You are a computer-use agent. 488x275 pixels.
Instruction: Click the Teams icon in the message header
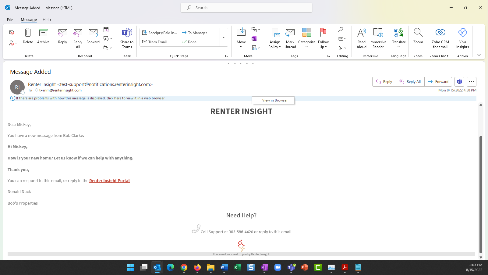click(x=459, y=82)
